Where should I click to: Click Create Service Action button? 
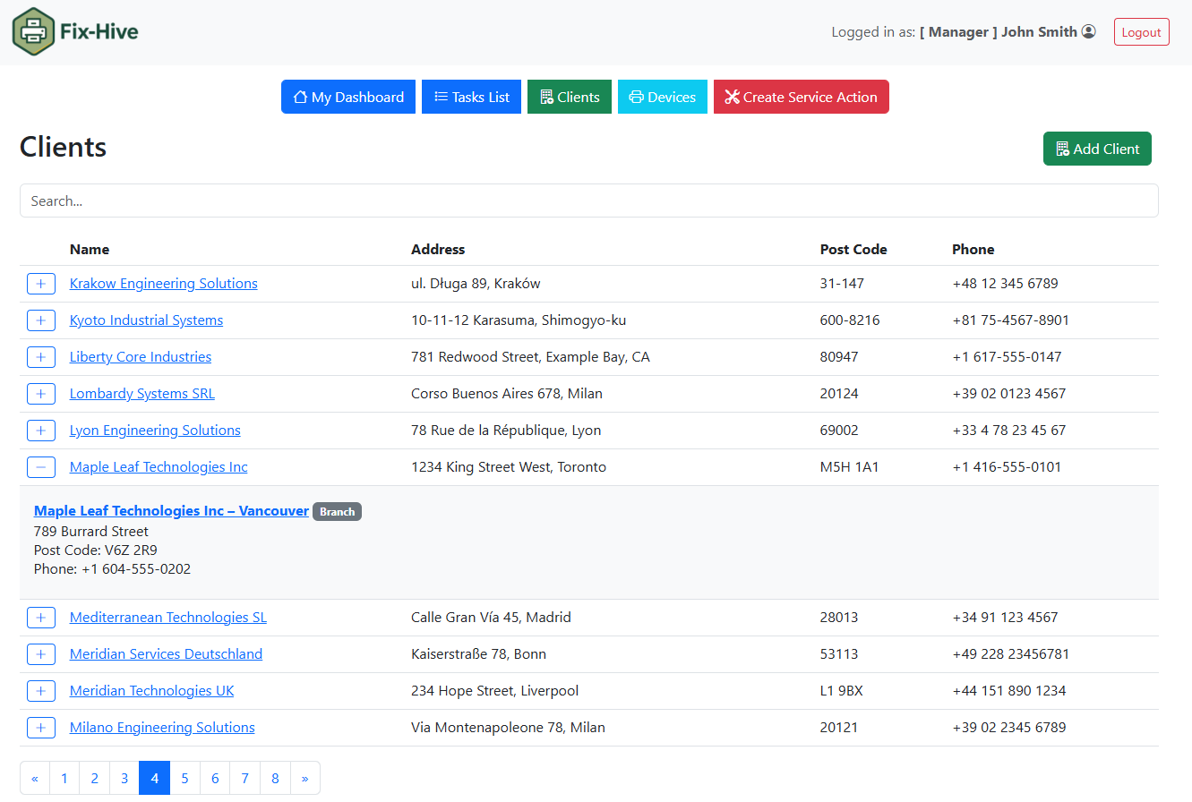point(801,97)
